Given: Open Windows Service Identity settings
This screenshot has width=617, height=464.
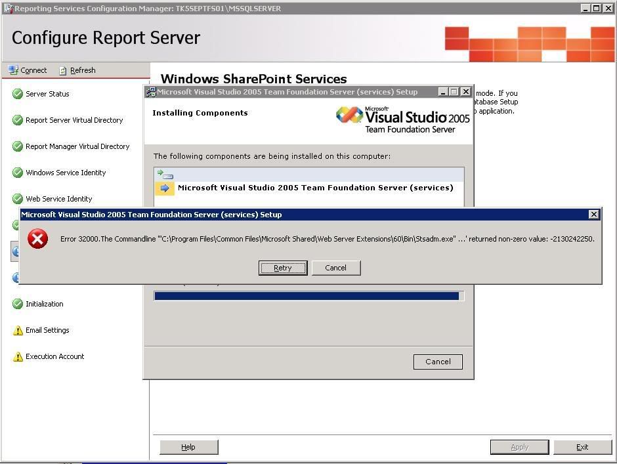Looking at the screenshot, I should pos(66,173).
